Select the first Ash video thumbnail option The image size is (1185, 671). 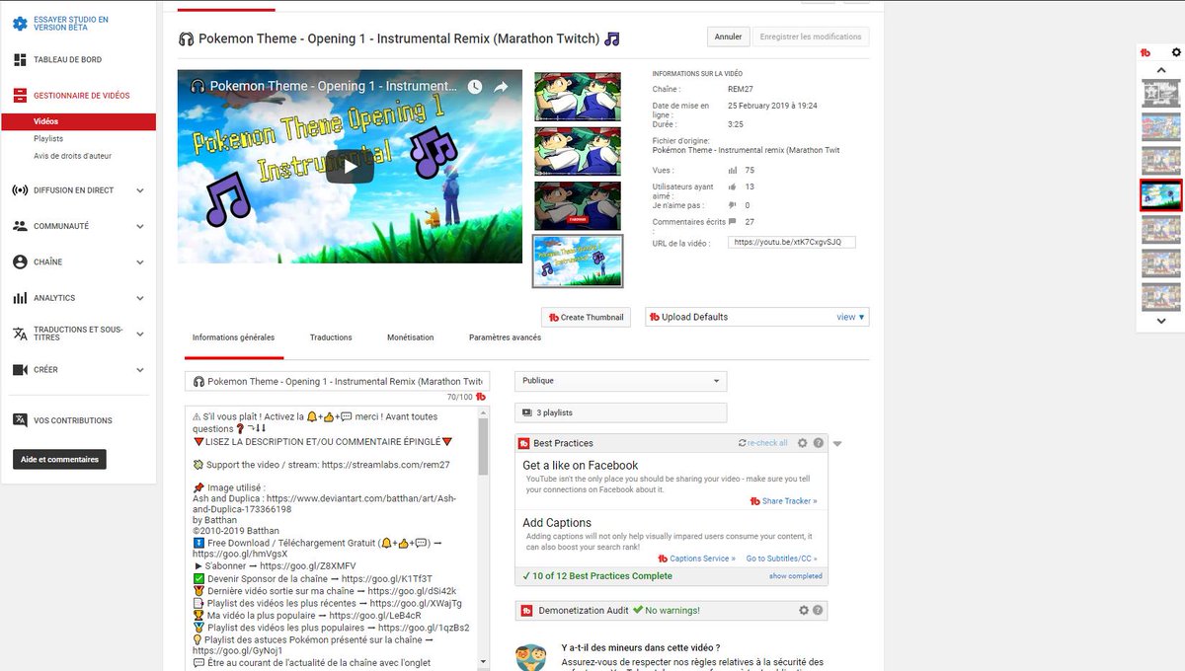(578, 97)
